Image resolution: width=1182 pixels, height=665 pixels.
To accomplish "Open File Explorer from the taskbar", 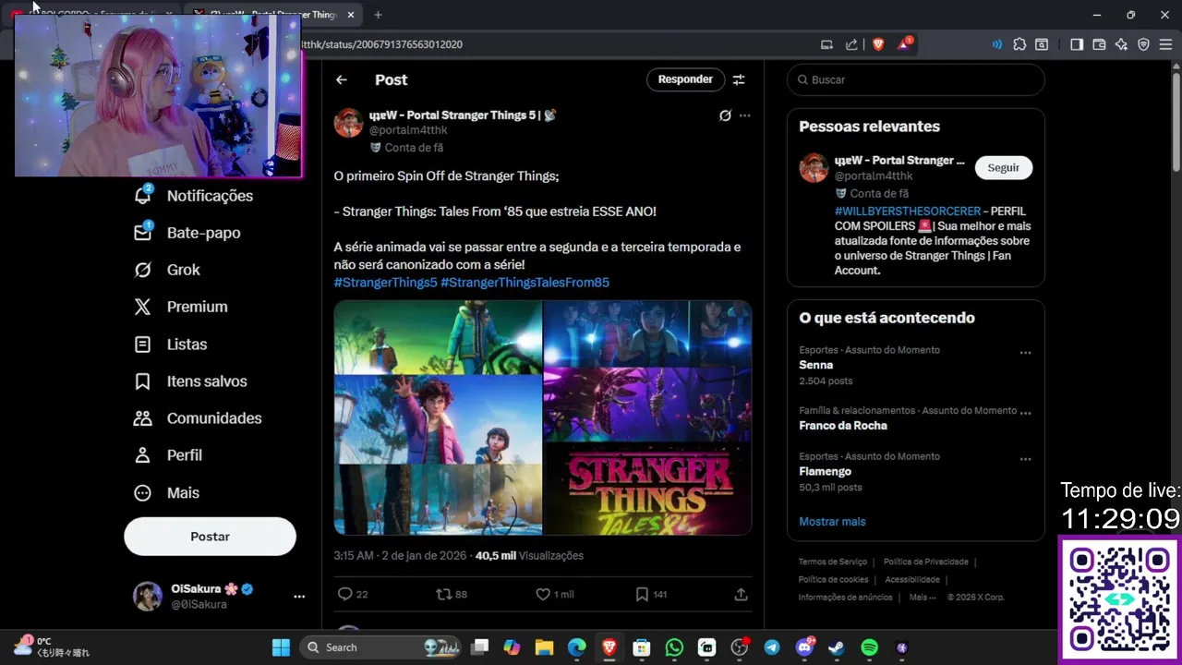I will (544, 647).
